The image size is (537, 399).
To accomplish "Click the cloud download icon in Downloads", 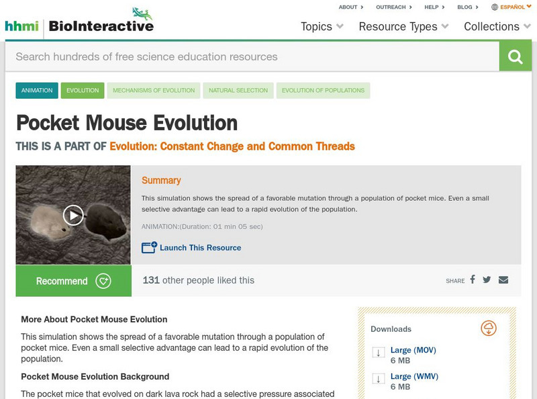I will [x=488, y=328].
